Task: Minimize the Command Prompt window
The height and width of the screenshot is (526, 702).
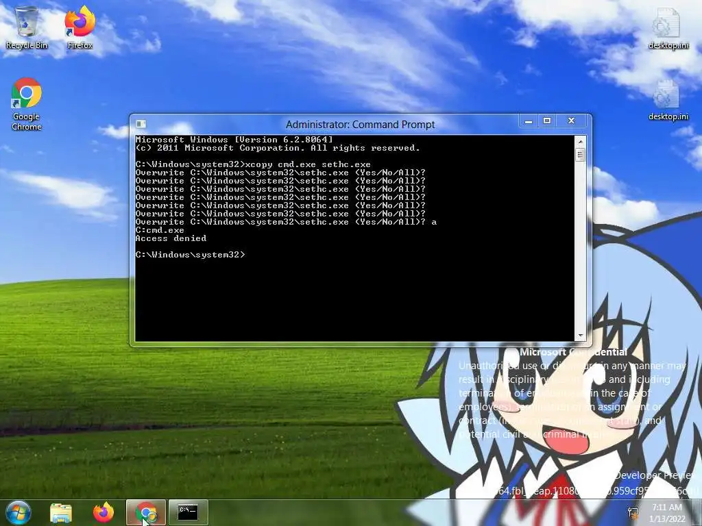Action: pyautogui.click(x=529, y=121)
